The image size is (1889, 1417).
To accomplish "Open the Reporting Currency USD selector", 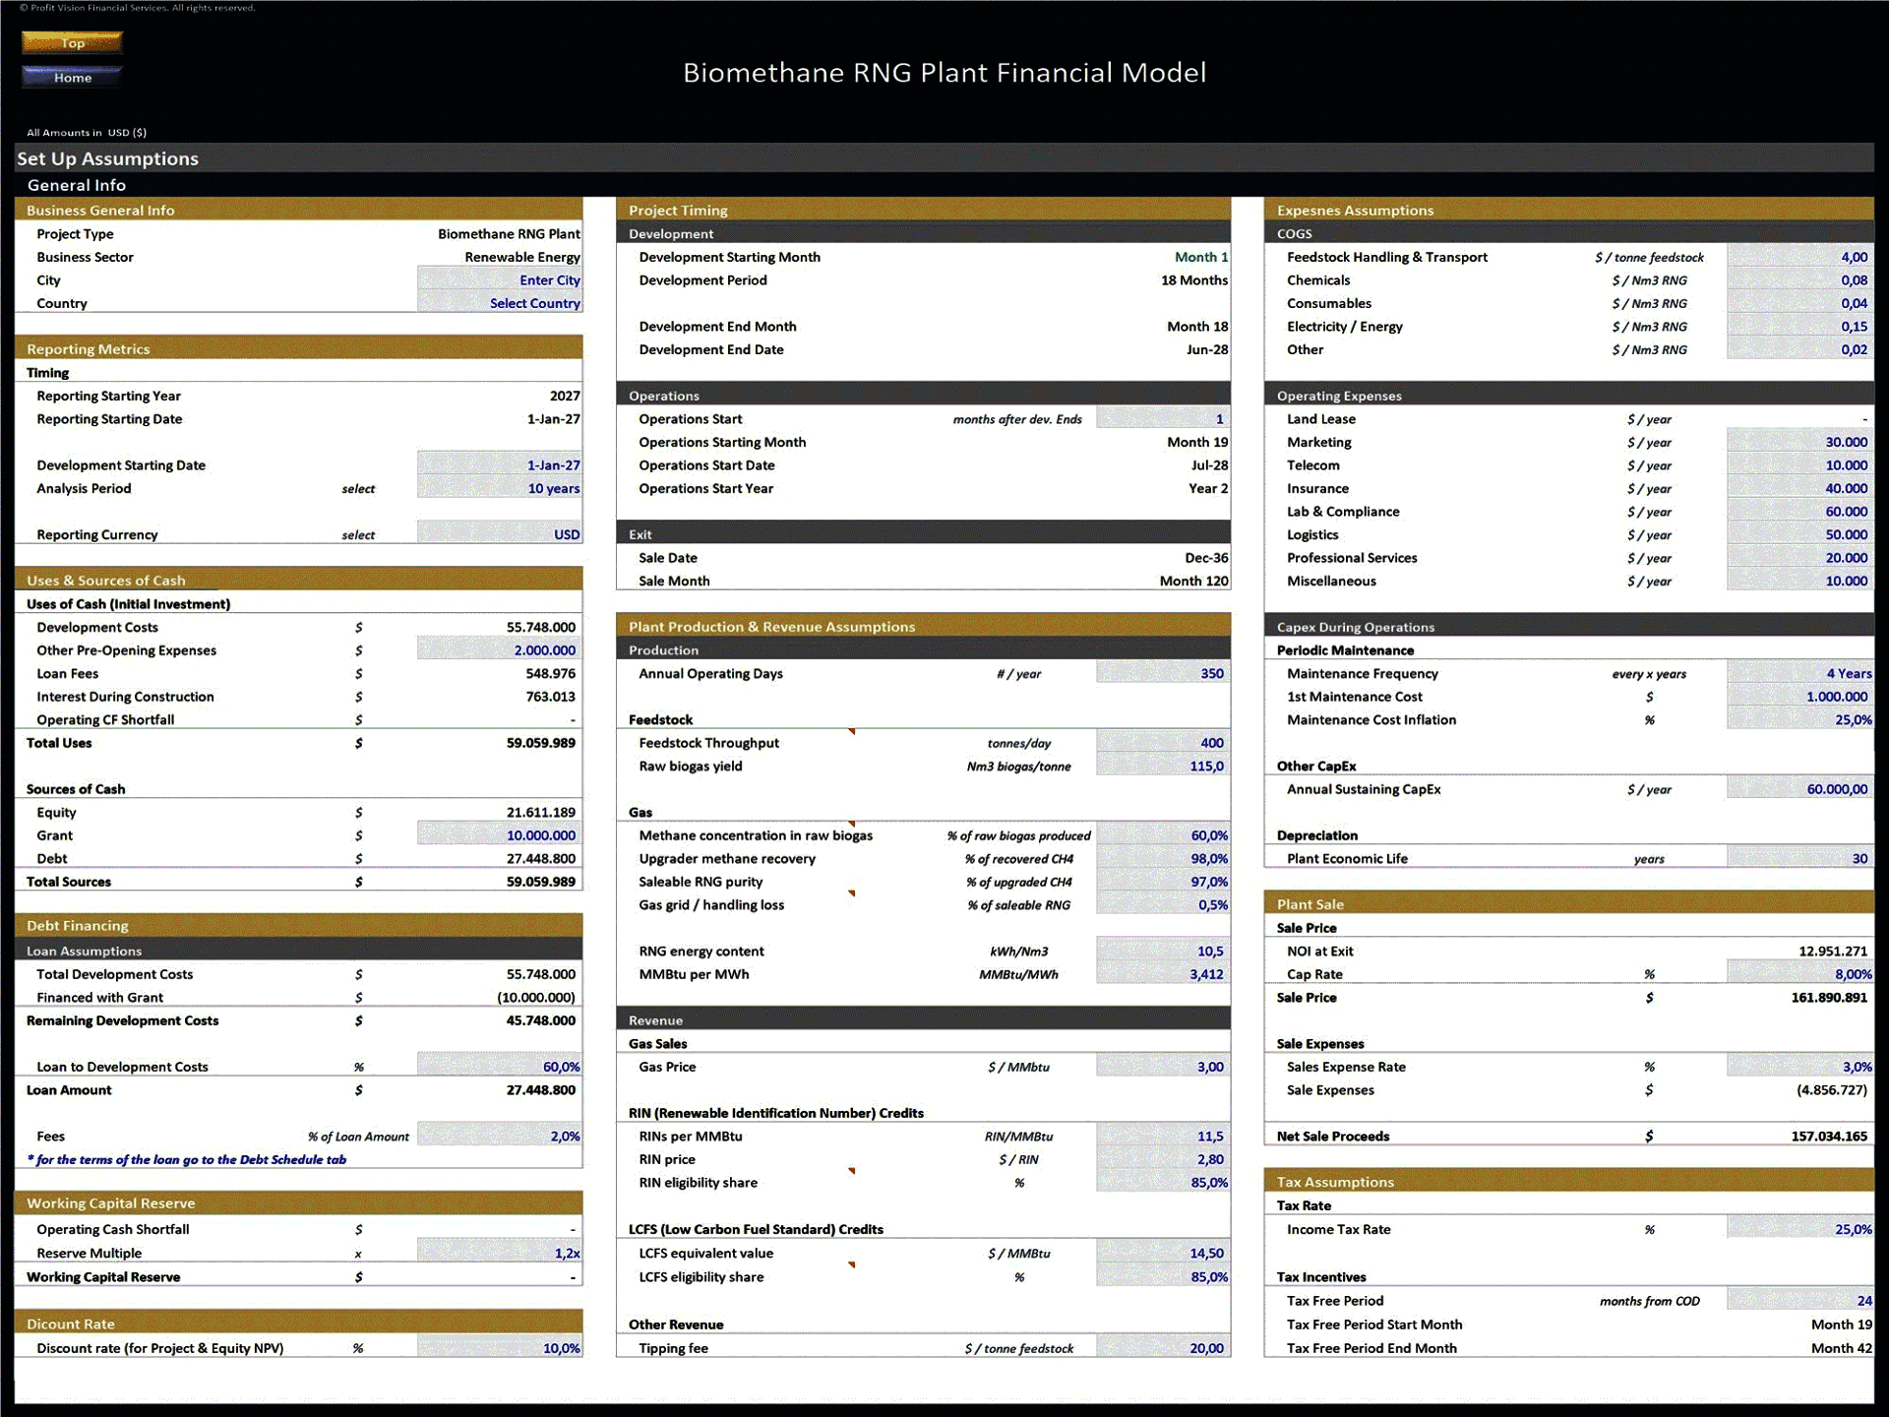I will (x=500, y=535).
